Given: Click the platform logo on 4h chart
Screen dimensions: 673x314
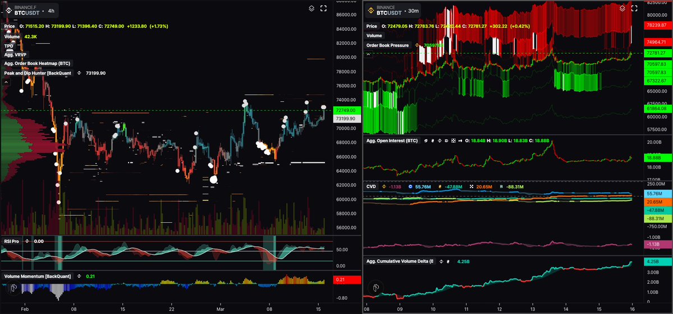Looking at the screenshot, I should point(13,288).
